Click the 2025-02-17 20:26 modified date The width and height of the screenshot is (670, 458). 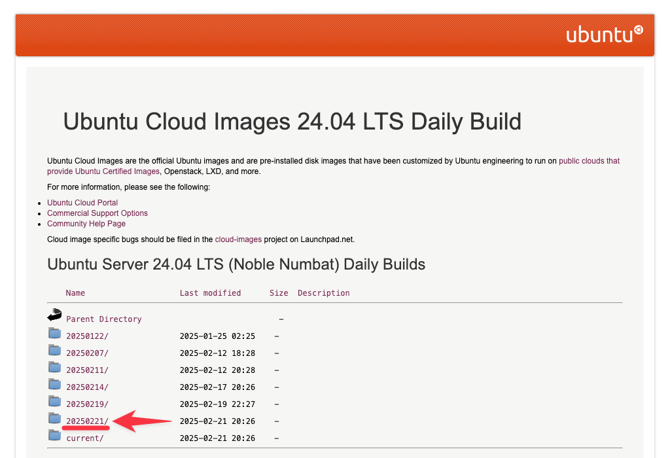point(217,387)
